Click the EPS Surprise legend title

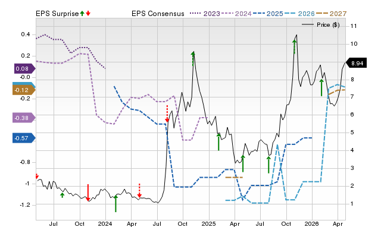click(57, 14)
